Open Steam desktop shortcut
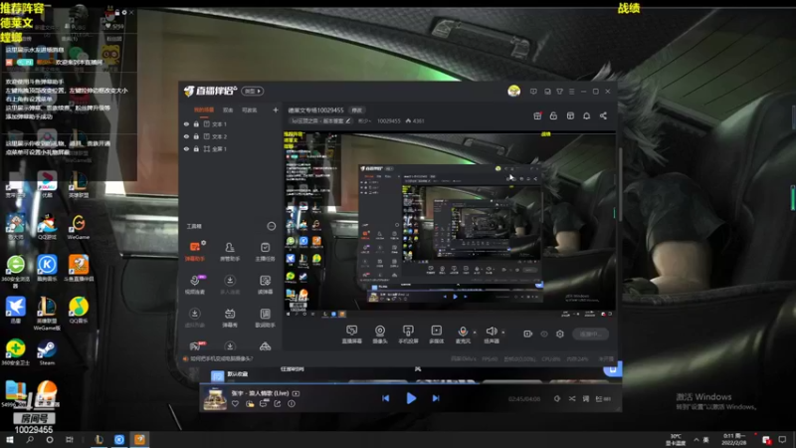Screen dimensions: 796x448 pos(47,352)
